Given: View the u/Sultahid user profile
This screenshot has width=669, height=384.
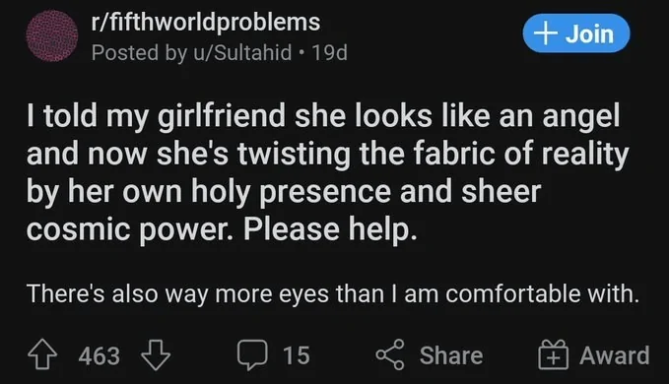Looking at the screenshot, I should pyautogui.click(x=242, y=52).
